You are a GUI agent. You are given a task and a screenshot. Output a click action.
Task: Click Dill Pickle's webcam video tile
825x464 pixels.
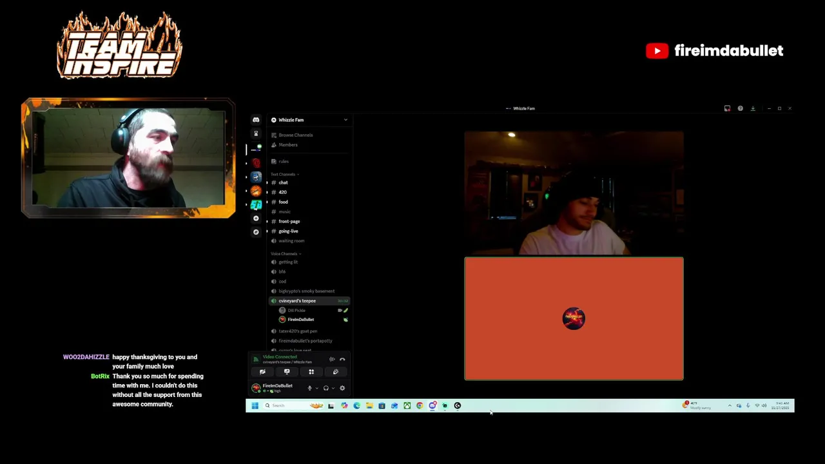coord(574,193)
